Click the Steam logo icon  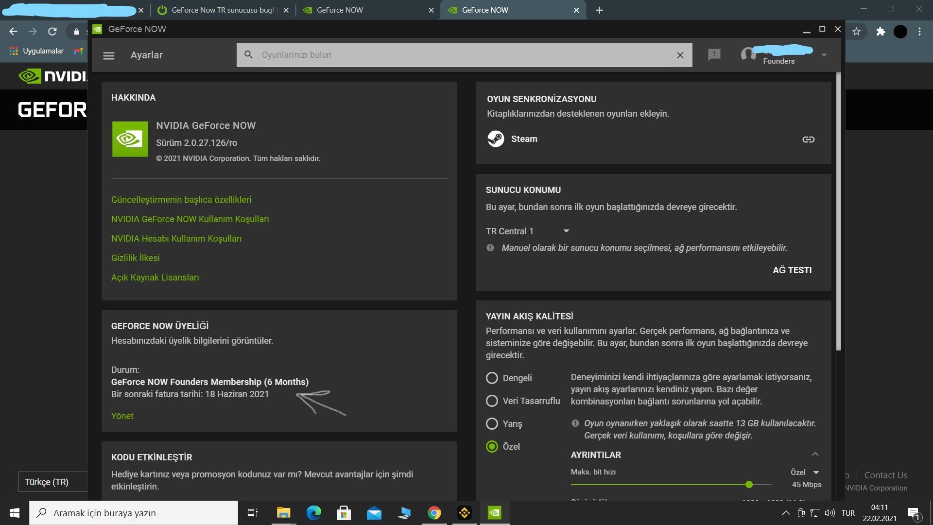[496, 139]
